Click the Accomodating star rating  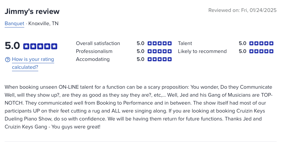160,59
